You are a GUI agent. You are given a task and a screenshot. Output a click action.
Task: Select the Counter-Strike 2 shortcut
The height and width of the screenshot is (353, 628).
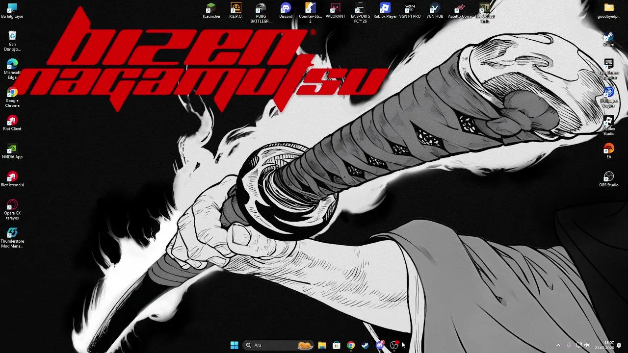[311, 13]
